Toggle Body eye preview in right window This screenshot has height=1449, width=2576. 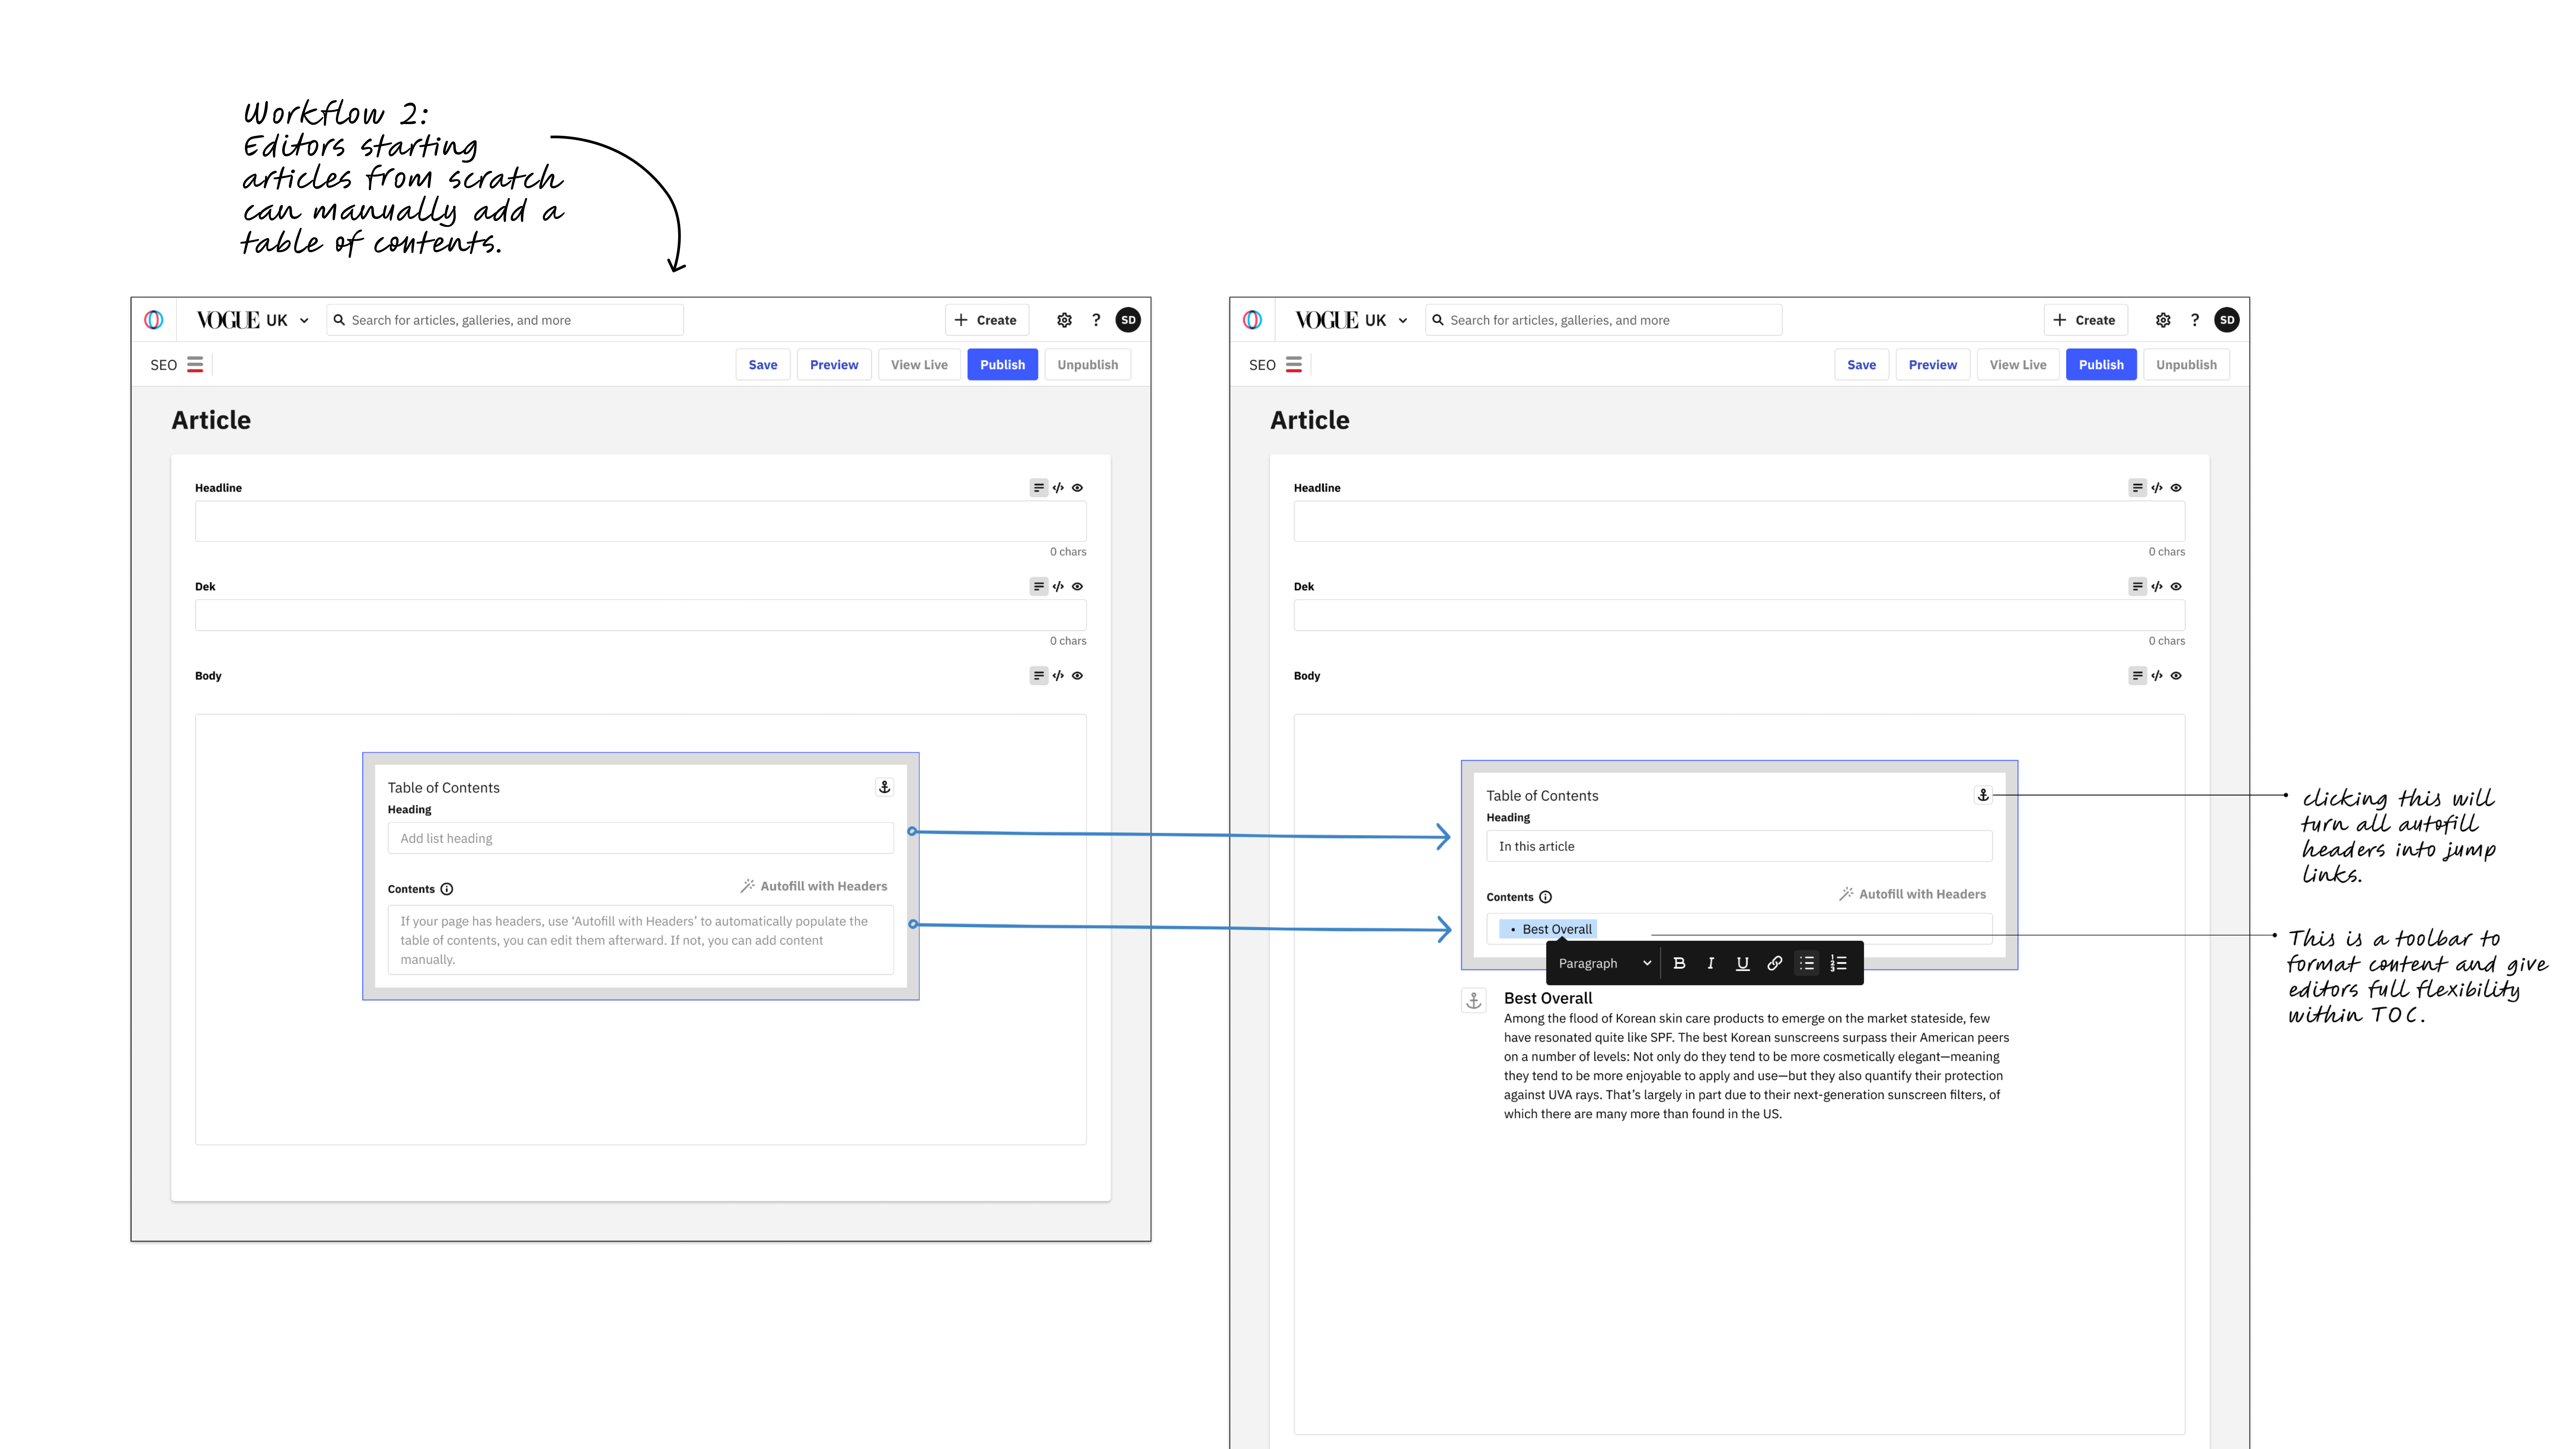(2176, 676)
